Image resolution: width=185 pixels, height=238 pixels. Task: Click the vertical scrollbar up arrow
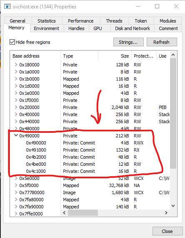pos(173,55)
